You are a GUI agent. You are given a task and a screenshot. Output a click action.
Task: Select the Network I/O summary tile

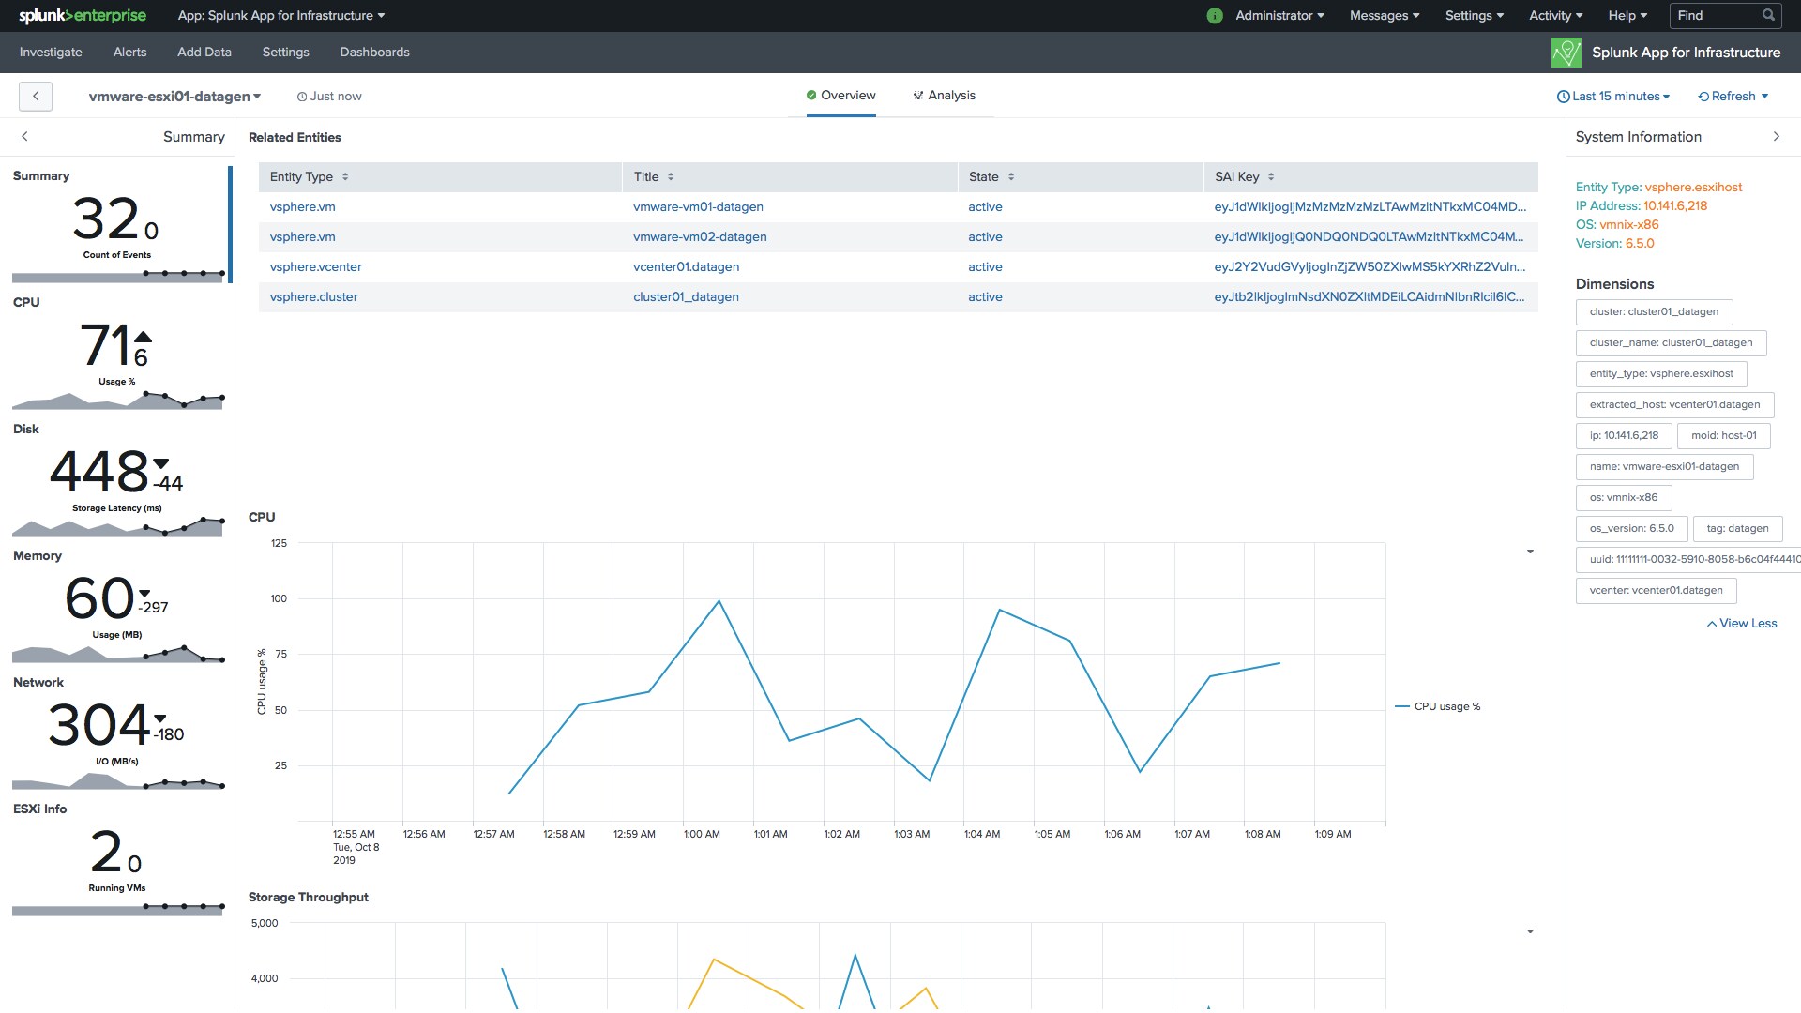[x=117, y=732]
